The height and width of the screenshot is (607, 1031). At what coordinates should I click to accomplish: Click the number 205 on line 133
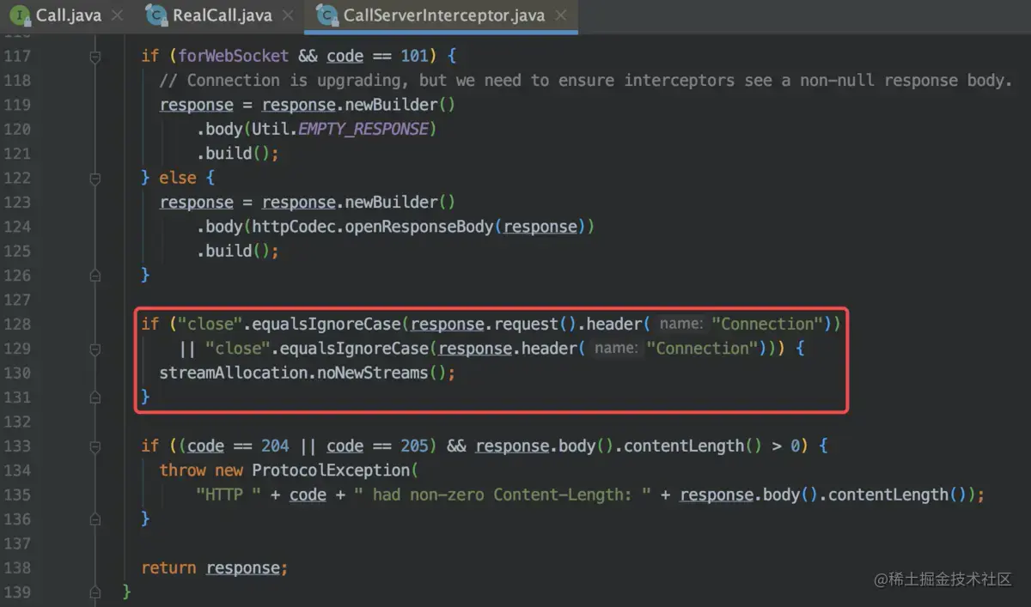pyautogui.click(x=414, y=446)
